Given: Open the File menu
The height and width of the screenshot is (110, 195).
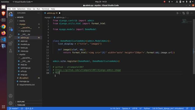Looking at the screenshot, I should [x=9, y=9].
